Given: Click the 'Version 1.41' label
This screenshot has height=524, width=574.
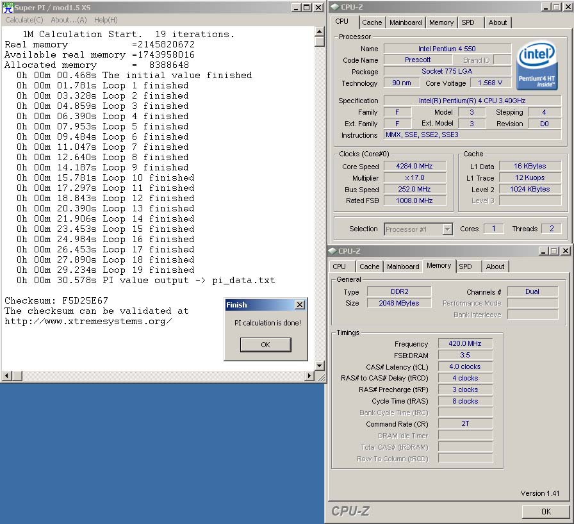Looking at the screenshot, I should pyautogui.click(x=540, y=493).
